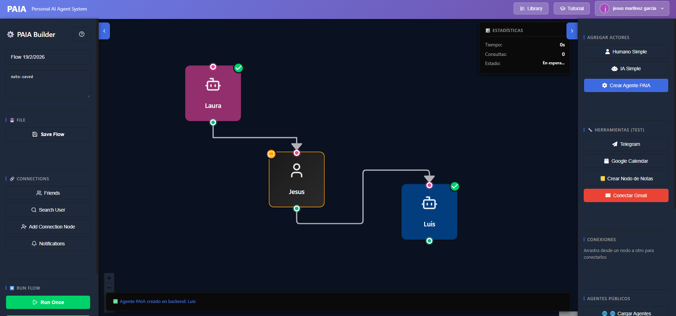Select the Luis agent node
The width and height of the screenshot is (676, 316).
(429, 212)
